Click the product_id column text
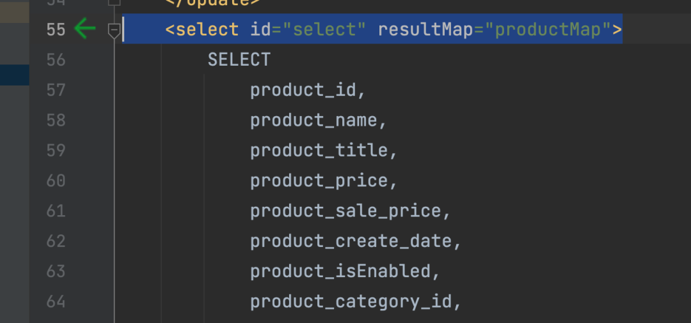The height and width of the screenshot is (323, 691). pyautogui.click(x=303, y=90)
